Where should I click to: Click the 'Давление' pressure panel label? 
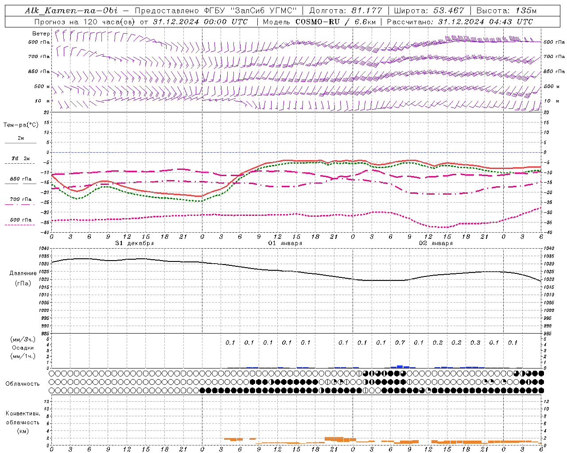[x=23, y=273]
